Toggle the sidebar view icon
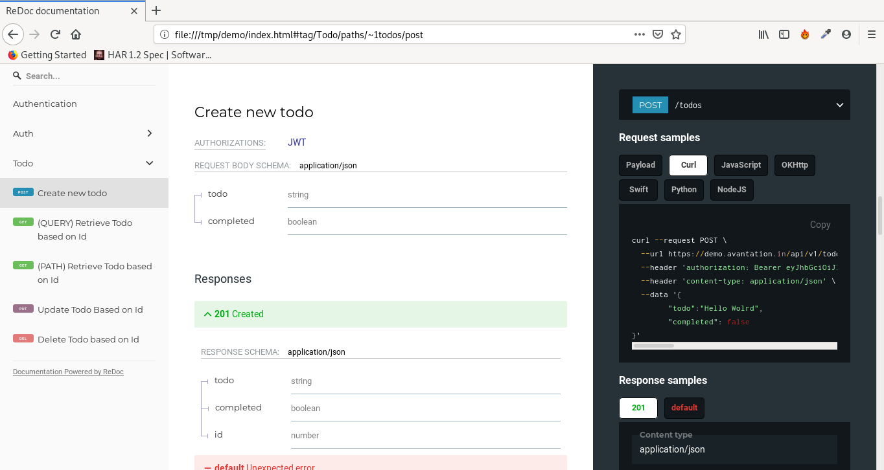This screenshot has height=470, width=884. click(x=784, y=34)
